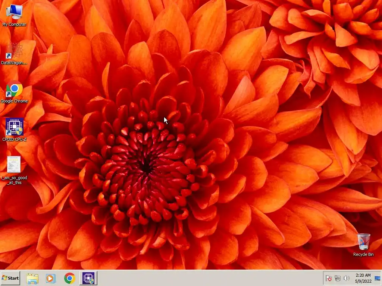Select the i_am_so_good_at_this file icon
Viewport: 382px width, 286px height.
[x=14, y=164]
